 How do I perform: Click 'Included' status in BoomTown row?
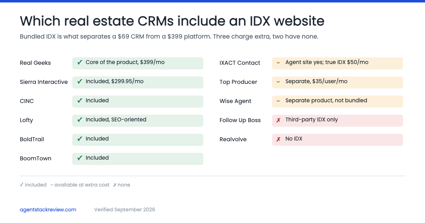click(97, 158)
